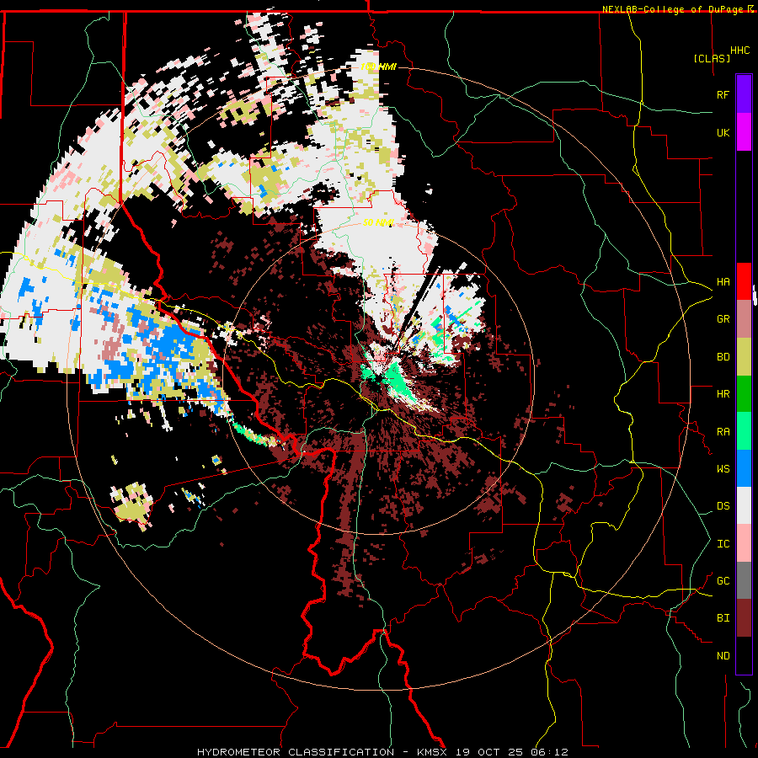Click the BI brown legend swatch
Screen dimensions: 758x758
744,618
